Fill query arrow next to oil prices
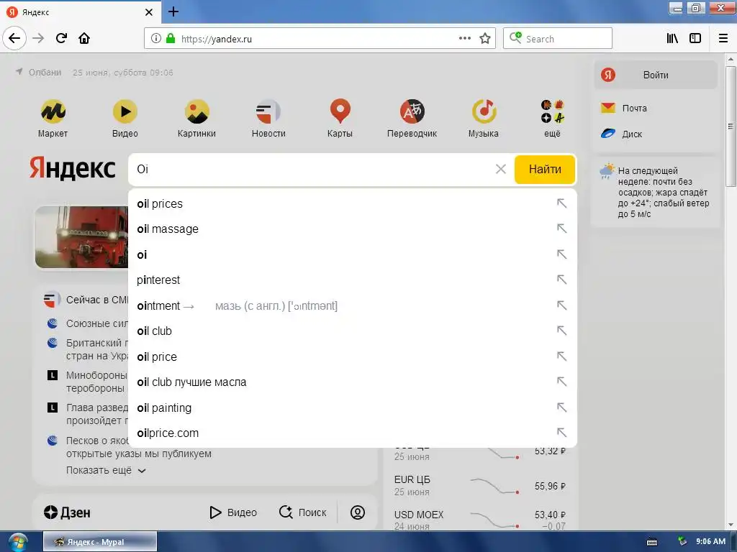Screen dimensions: 737x552 561,203
